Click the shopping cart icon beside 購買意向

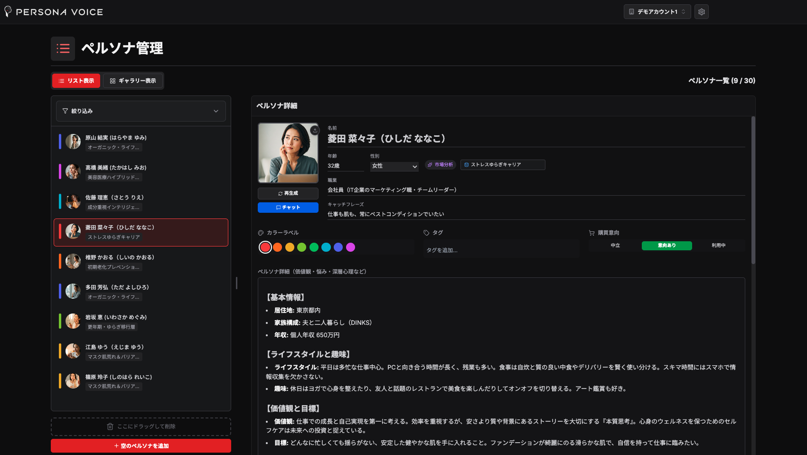(x=591, y=232)
